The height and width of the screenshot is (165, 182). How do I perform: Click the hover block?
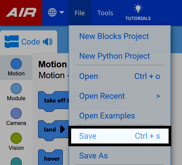[x=51, y=159]
